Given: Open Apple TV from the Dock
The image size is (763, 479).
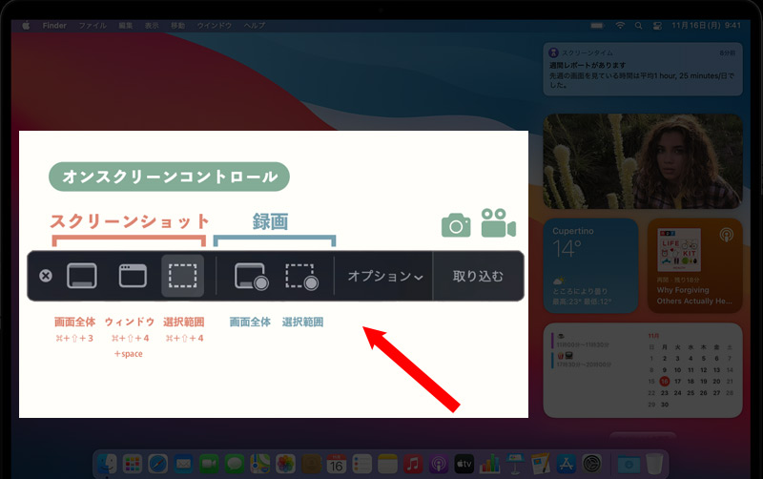Looking at the screenshot, I should (464, 464).
